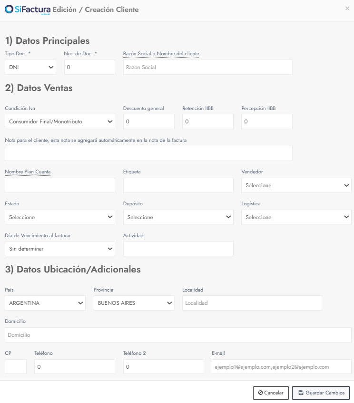Open the Vendedor select dropdown
354x403 pixels.
(x=296, y=185)
